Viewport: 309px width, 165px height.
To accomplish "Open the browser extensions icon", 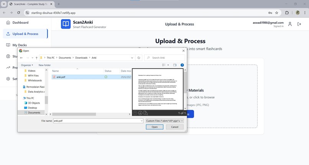I will pos(287,13).
